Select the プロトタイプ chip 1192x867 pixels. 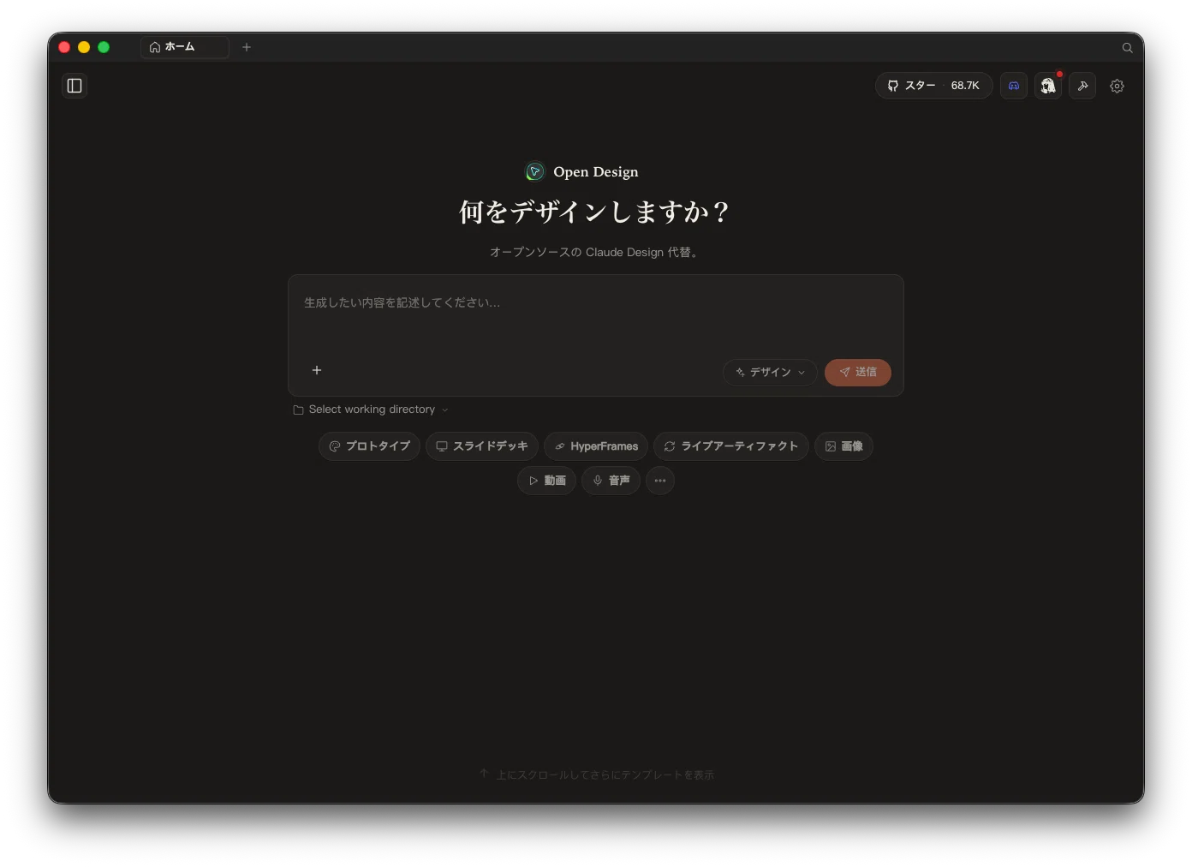click(x=369, y=446)
